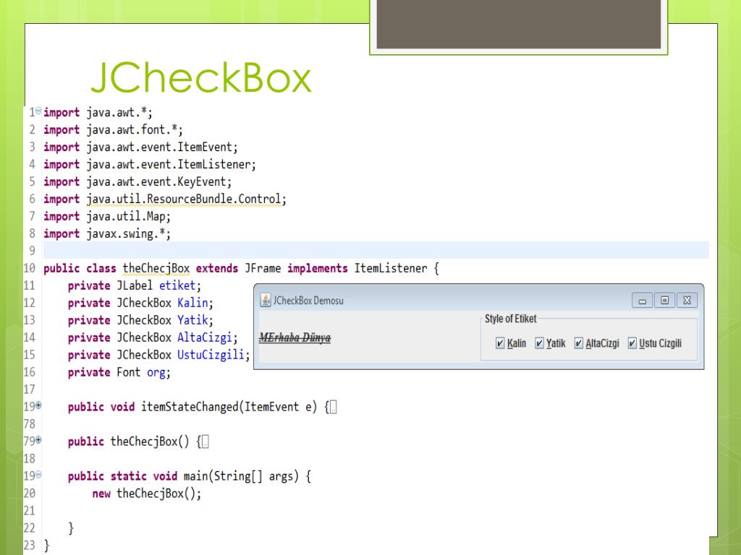Collapse the main method fold marker

(39, 474)
